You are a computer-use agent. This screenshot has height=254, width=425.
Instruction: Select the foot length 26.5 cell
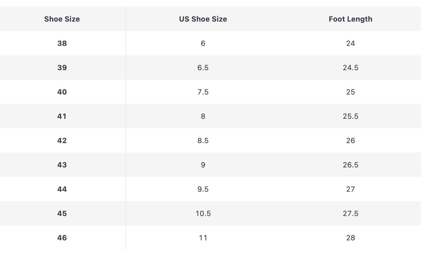pyautogui.click(x=350, y=165)
